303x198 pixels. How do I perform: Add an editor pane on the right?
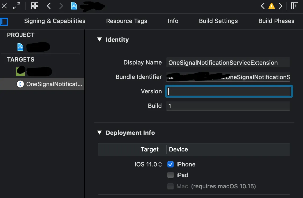[x=294, y=6]
